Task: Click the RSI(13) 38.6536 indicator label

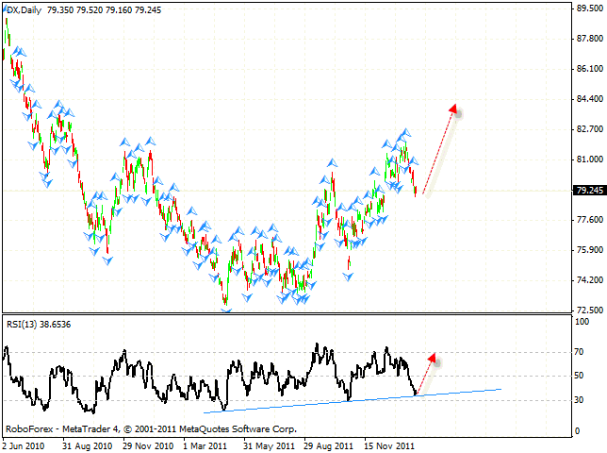Action: 38,323
